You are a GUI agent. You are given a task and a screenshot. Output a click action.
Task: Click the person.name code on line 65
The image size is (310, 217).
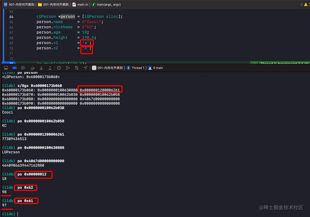pos(50,22)
